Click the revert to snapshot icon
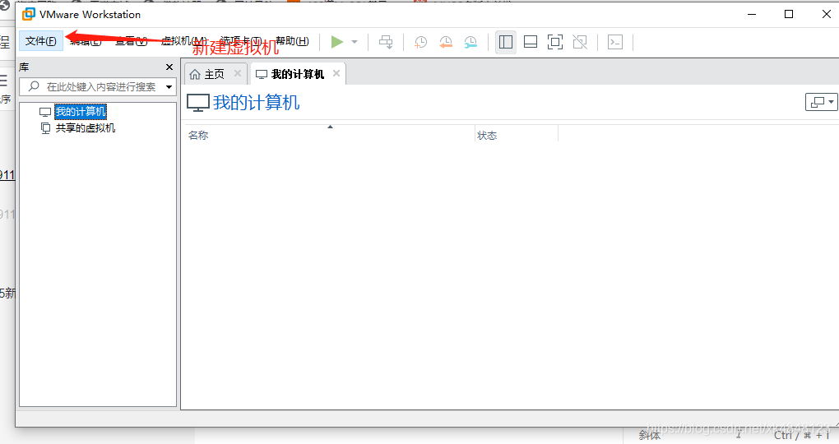Image resolution: width=839 pixels, height=444 pixels. pyautogui.click(x=446, y=42)
